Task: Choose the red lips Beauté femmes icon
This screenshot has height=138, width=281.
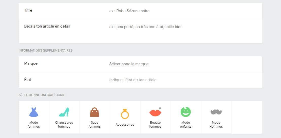Action: click(155, 112)
